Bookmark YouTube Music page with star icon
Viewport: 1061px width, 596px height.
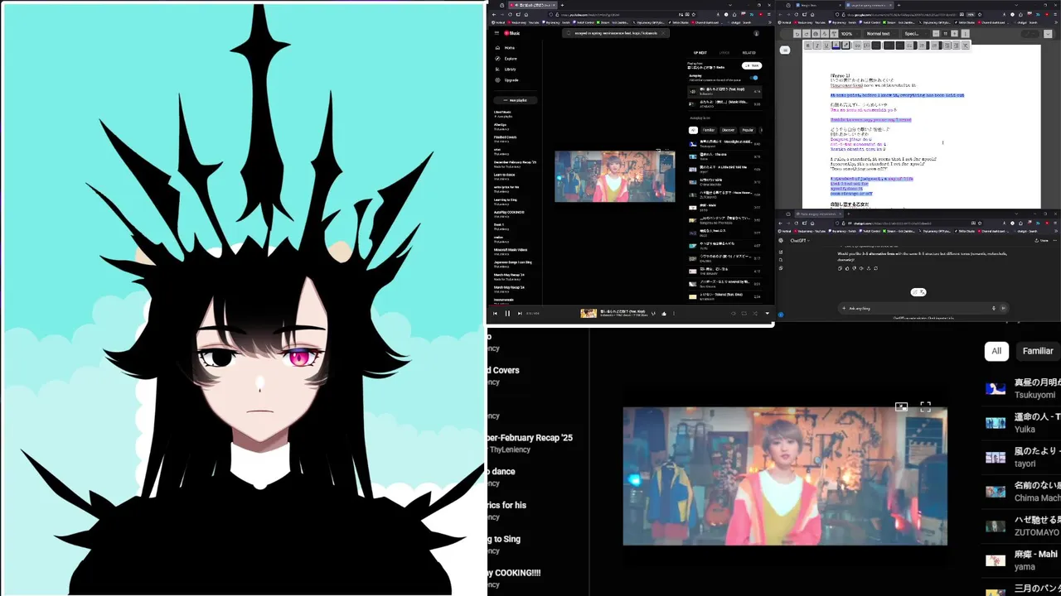[x=694, y=15]
